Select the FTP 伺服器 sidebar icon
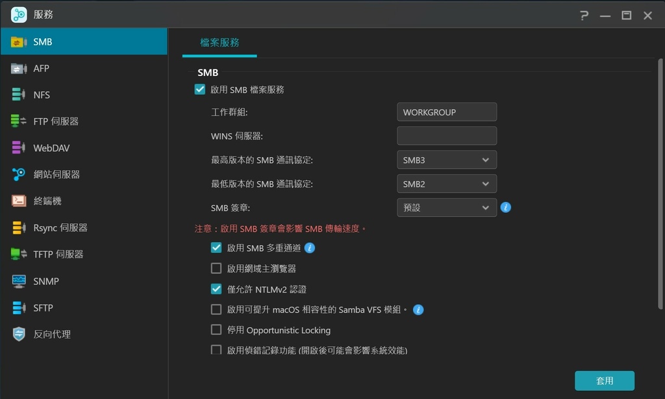Viewport: 665px width, 399px height. tap(19, 121)
